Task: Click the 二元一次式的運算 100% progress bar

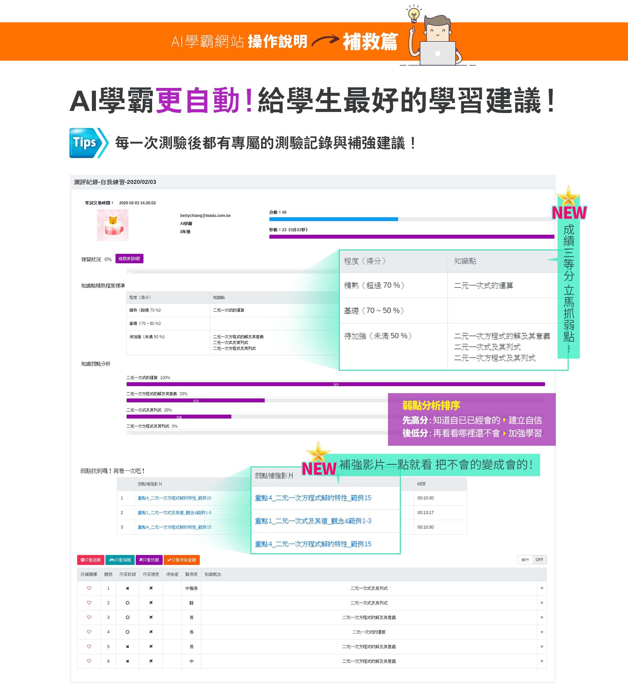Action: pyautogui.click(x=336, y=384)
